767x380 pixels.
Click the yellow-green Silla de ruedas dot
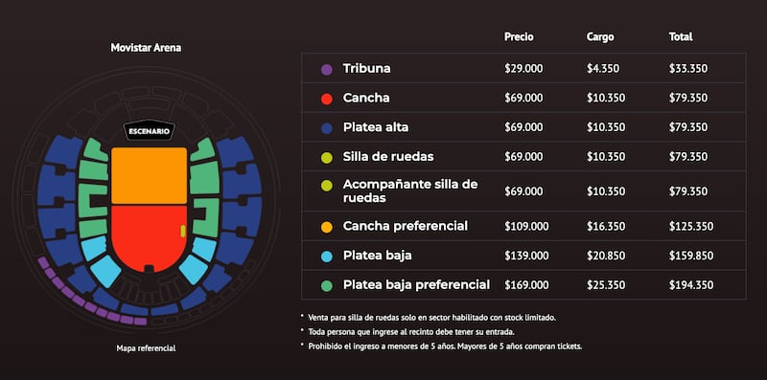tap(327, 157)
